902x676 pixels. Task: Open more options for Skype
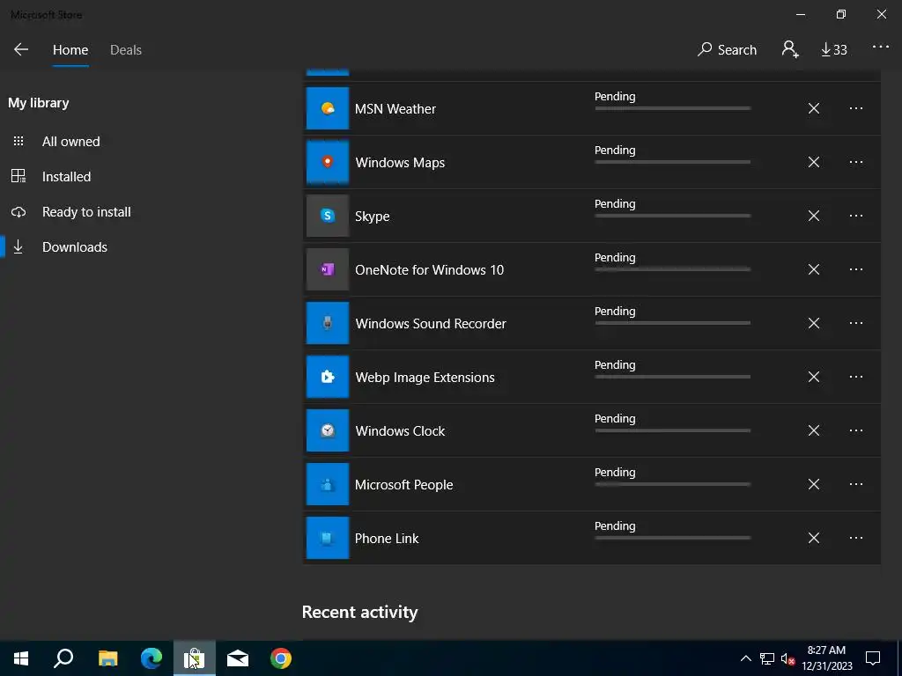point(856,217)
